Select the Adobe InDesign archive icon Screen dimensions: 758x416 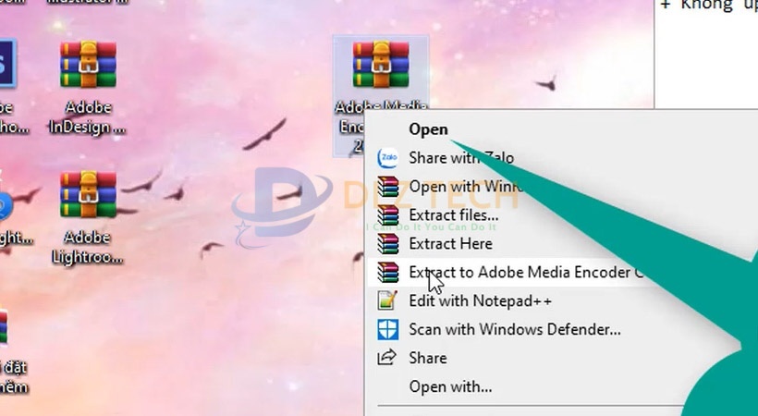[88, 68]
